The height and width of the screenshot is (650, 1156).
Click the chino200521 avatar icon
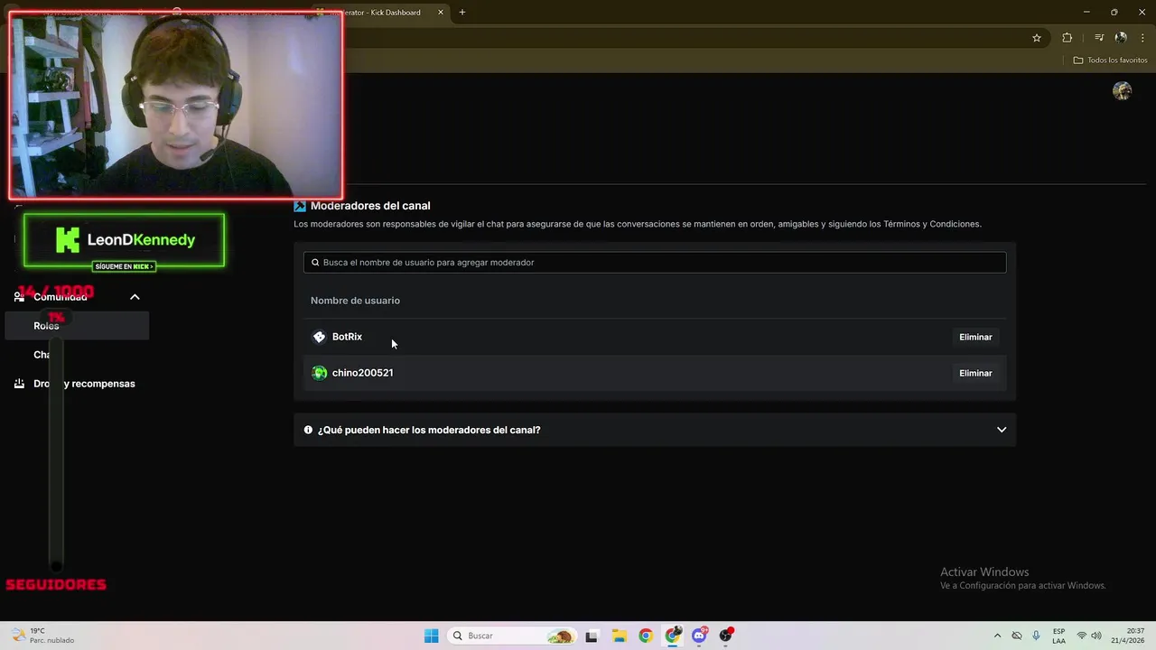[319, 373]
